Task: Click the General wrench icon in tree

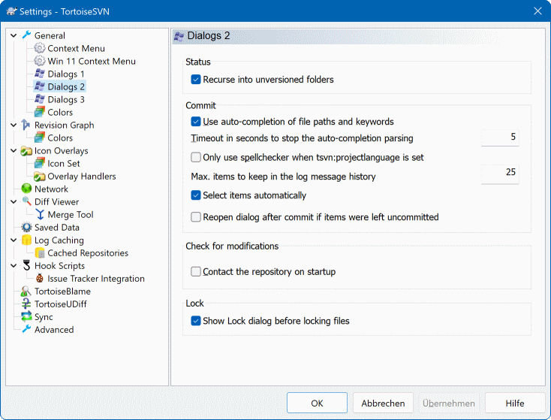Action: coord(26,35)
